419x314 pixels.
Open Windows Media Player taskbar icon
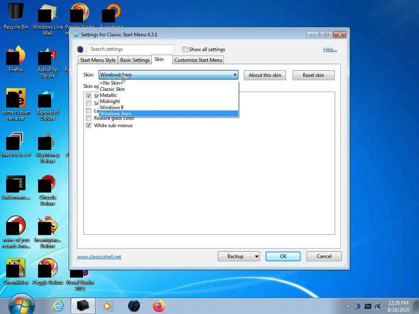(108, 306)
